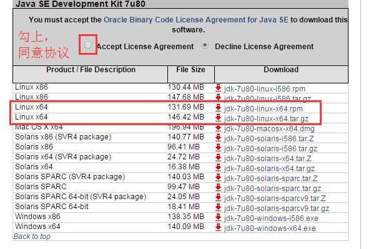Download jdk-7u80-solaris-i586.tar.gz file link

tap(270, 149)
